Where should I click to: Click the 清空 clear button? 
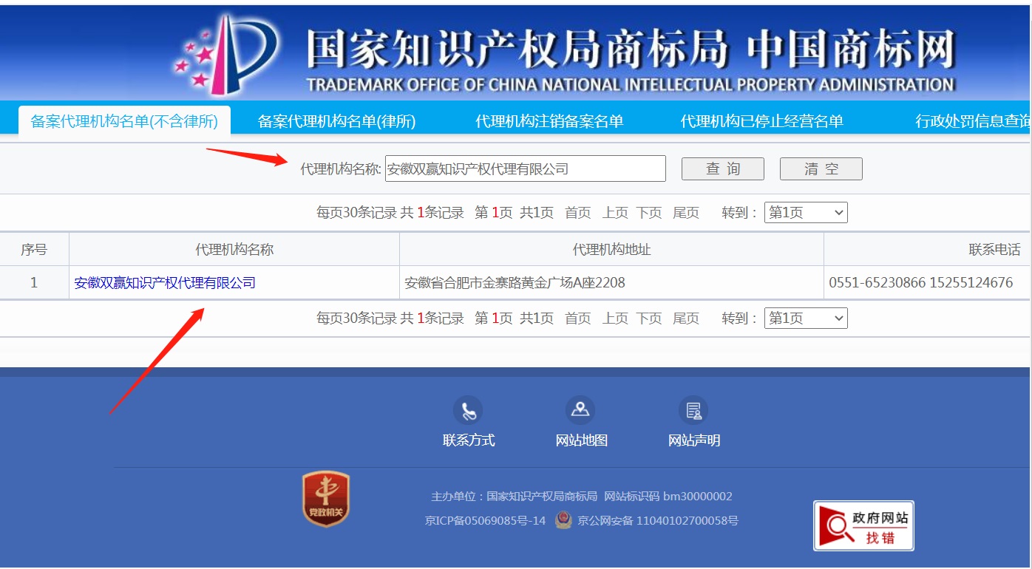pyautogui.click(x=821, y=168)
